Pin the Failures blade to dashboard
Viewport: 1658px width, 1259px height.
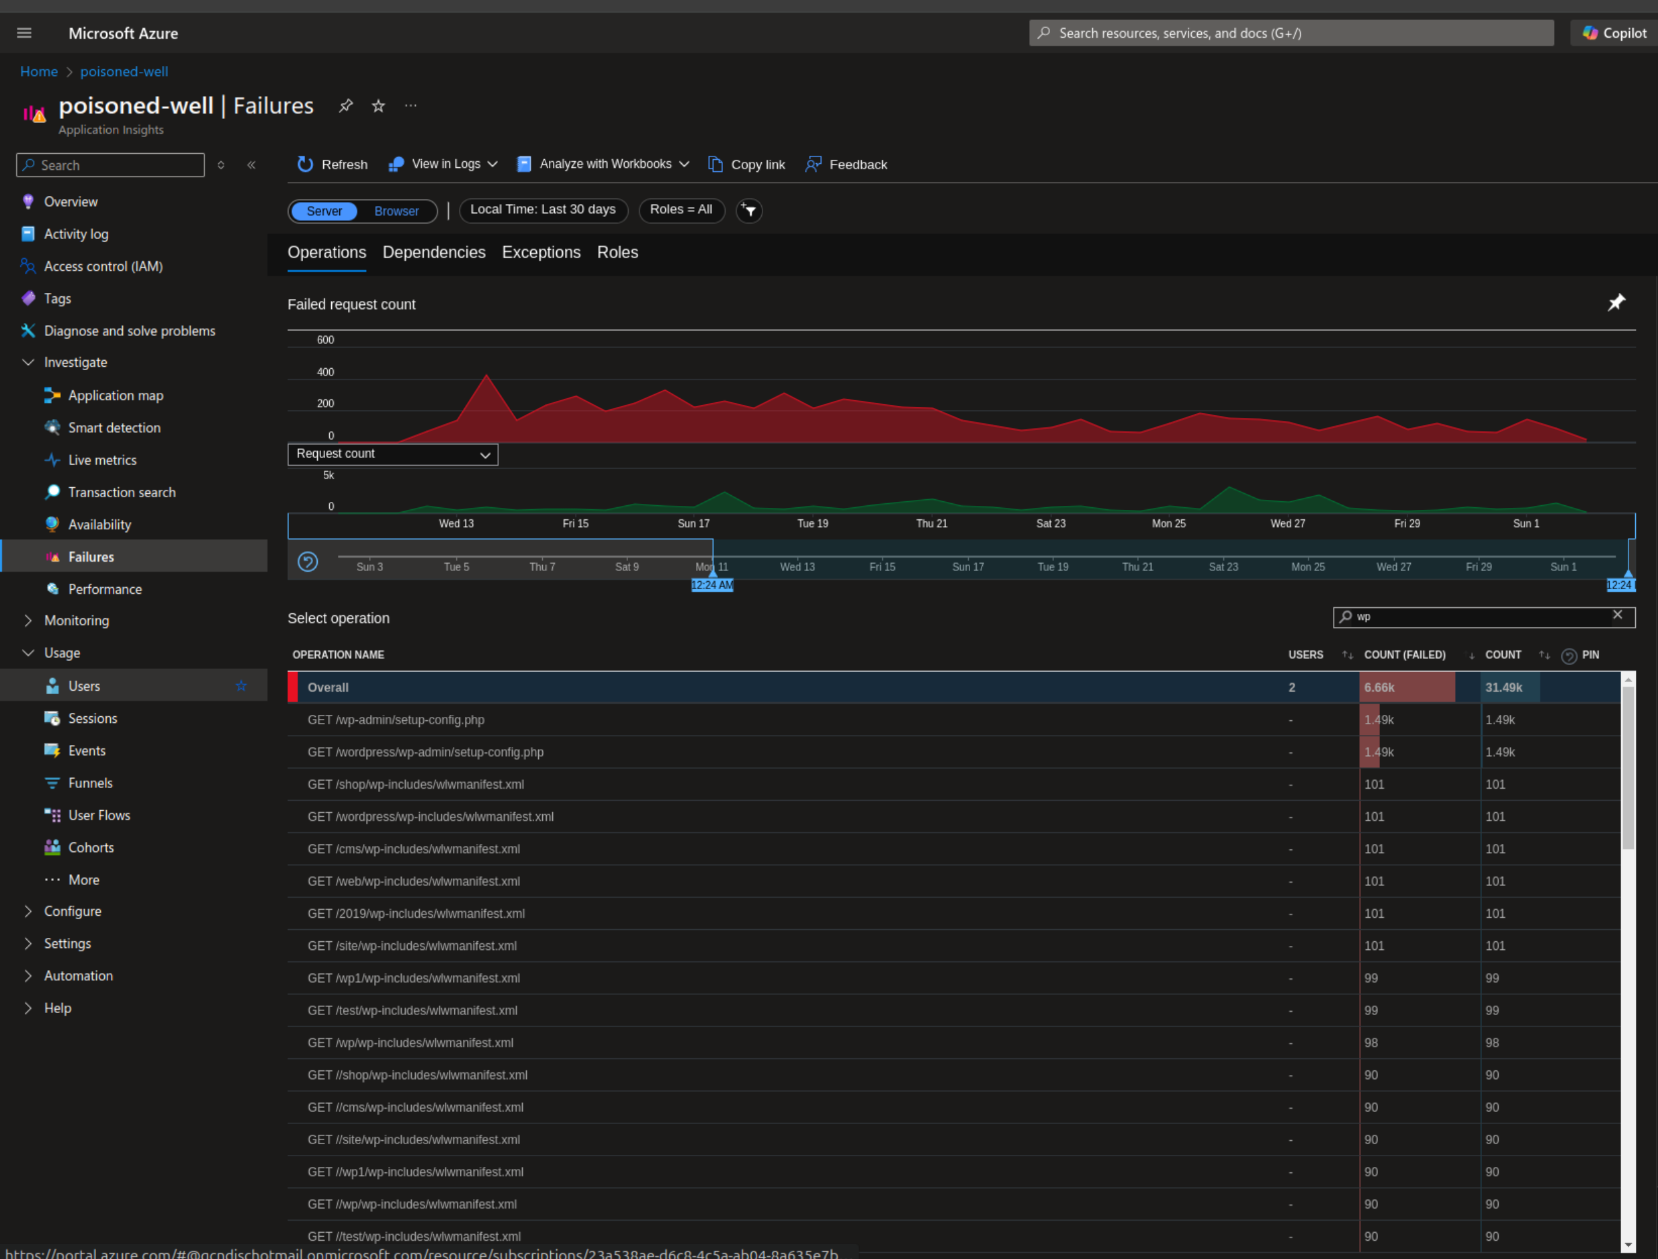pyautogui.click(x=345, y=105)
